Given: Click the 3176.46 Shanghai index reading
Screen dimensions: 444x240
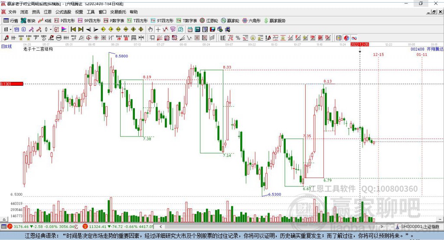Looking at the screenshot, I should click(21, 227).
